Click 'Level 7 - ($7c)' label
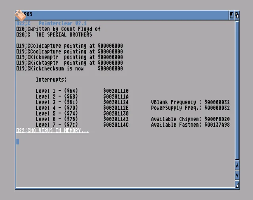The height and width of the screenshot is (200, 253). [57, 125]
